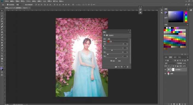Image resolution: width=193 pixels, height=105 pixels.
Task: Click the reset adjustment icon in Properties
Action: (x=122, y=67)
